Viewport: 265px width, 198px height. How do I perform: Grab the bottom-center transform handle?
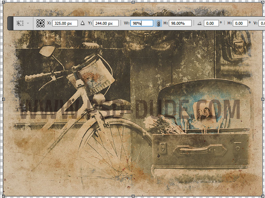click(x=133, y=196)
